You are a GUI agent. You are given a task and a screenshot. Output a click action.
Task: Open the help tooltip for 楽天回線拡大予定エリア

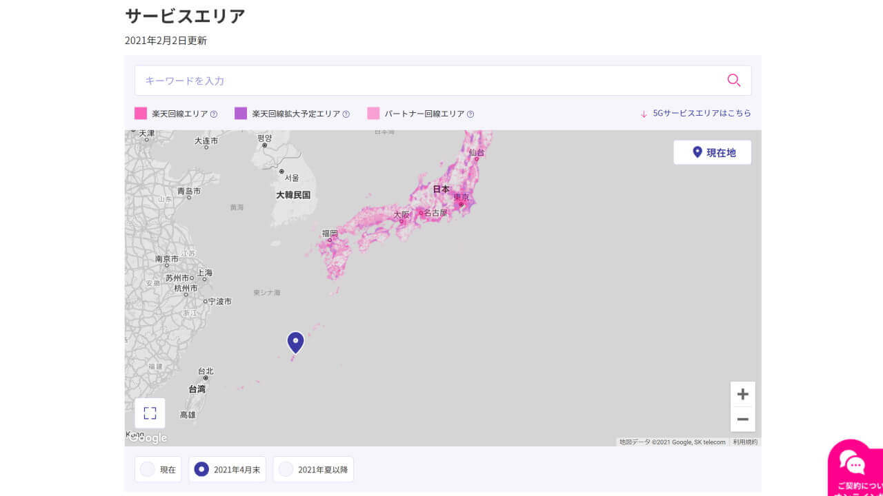coord(347,114)
